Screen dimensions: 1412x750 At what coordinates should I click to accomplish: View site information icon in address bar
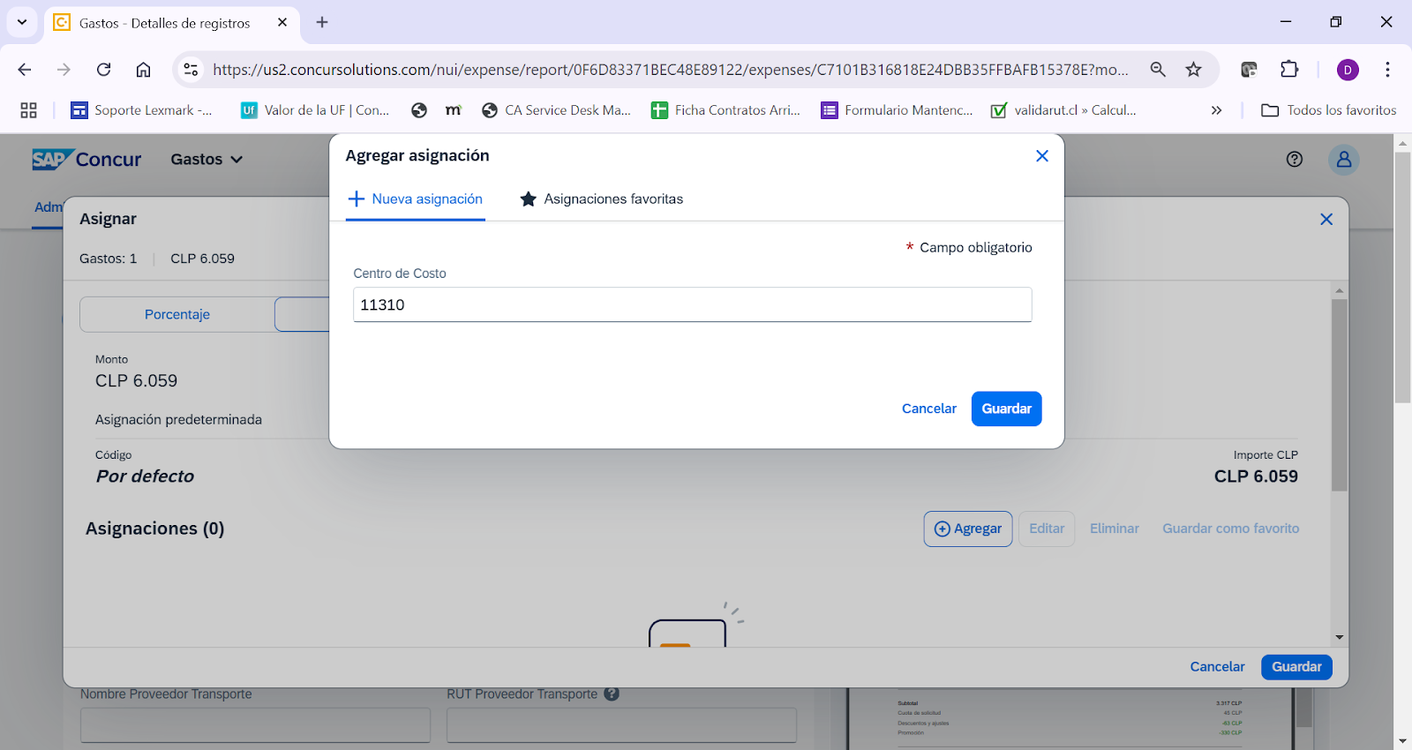tap(191, 70)
